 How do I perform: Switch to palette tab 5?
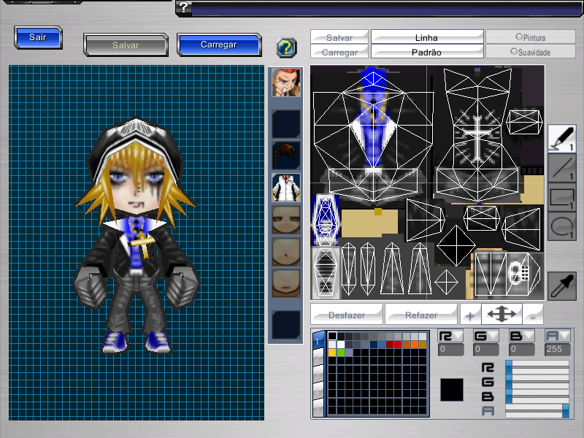(318, 408)
